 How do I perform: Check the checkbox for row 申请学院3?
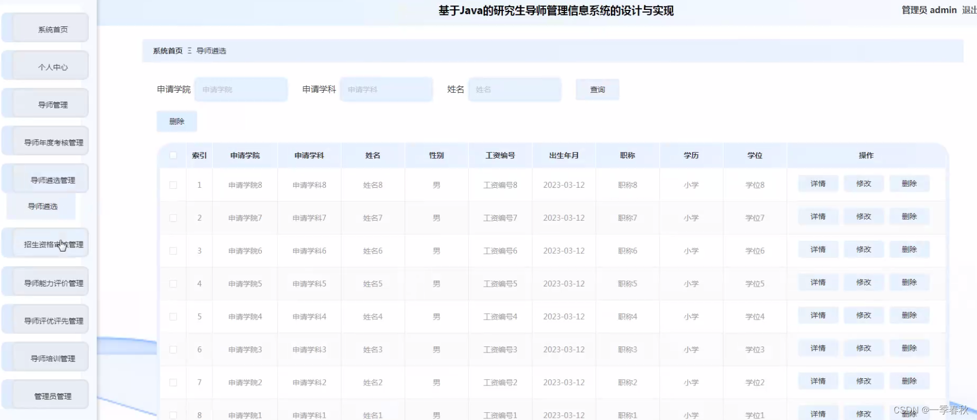[173, 350]
